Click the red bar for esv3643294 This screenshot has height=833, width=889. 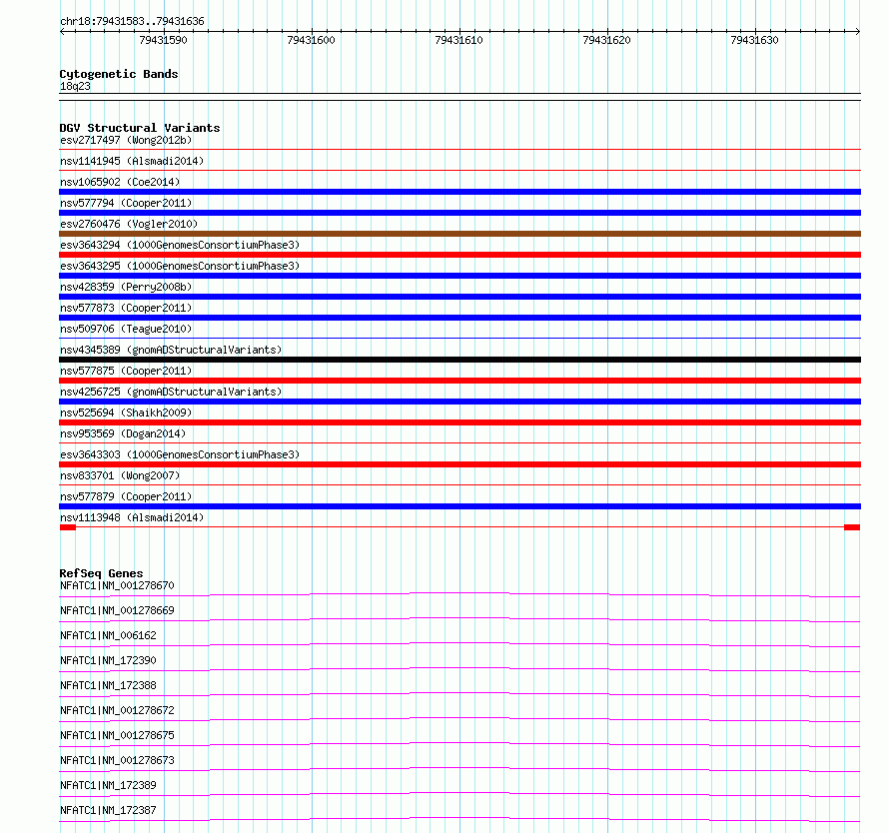(x=459, y=255)
